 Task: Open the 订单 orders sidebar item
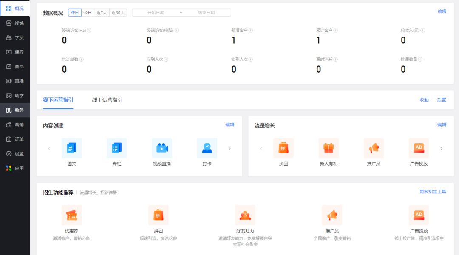click(15, 139)
